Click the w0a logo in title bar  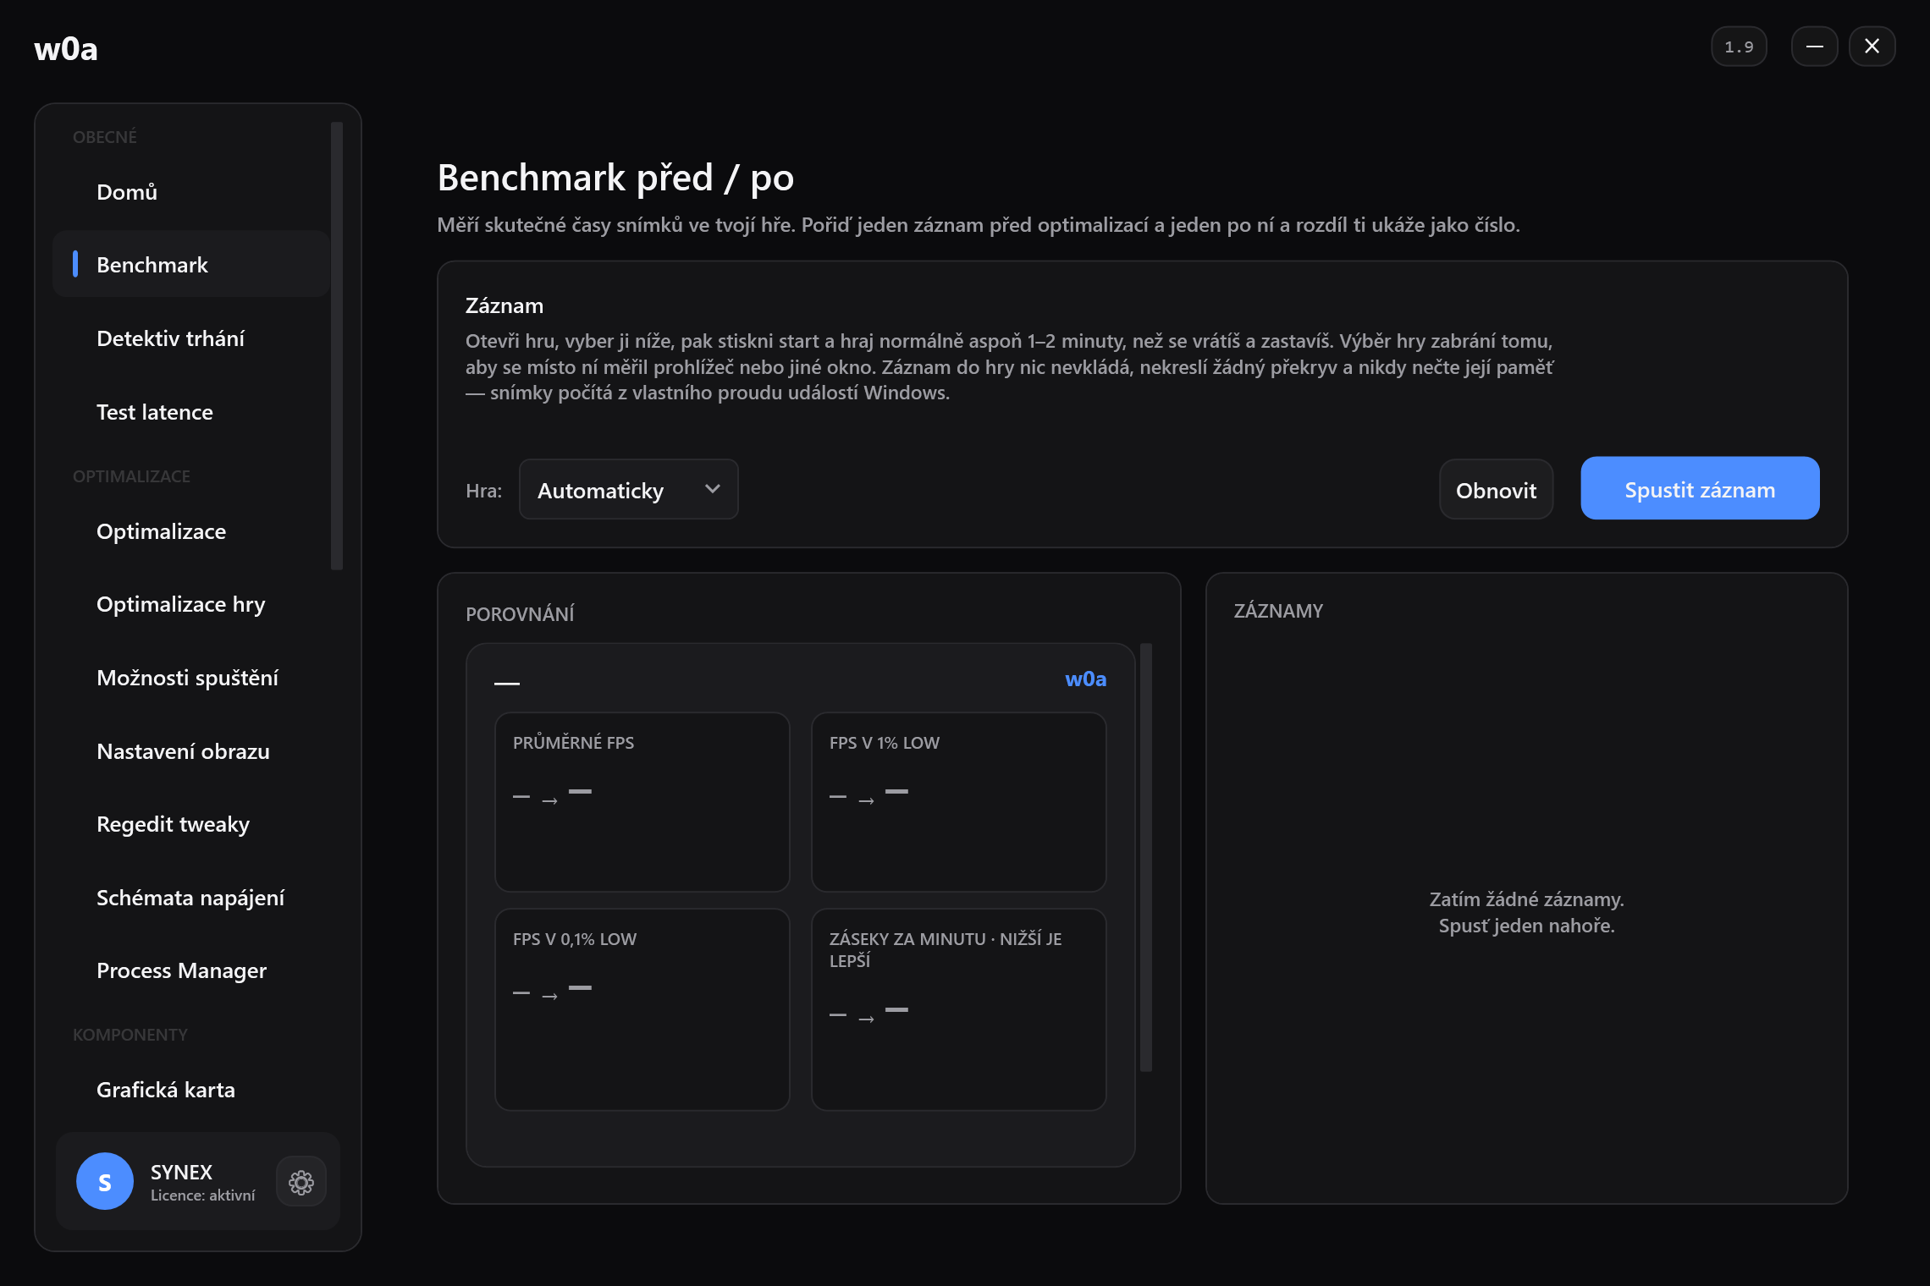[66, 48]
